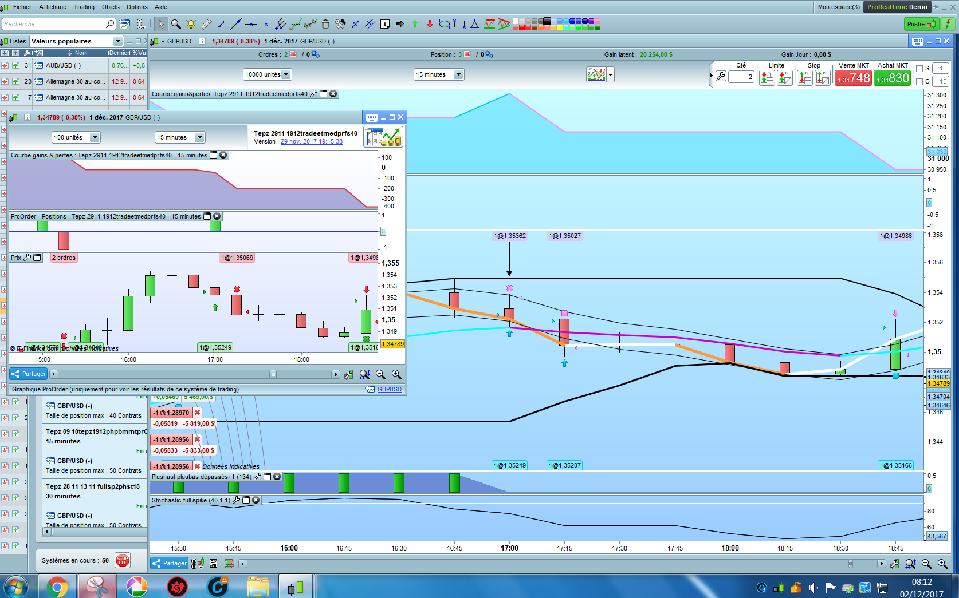Add a red down arrow marker

[x=430, y=24]
